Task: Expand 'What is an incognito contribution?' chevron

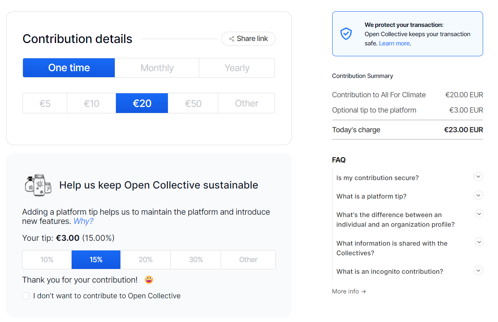Action: (x=478, y=271)
